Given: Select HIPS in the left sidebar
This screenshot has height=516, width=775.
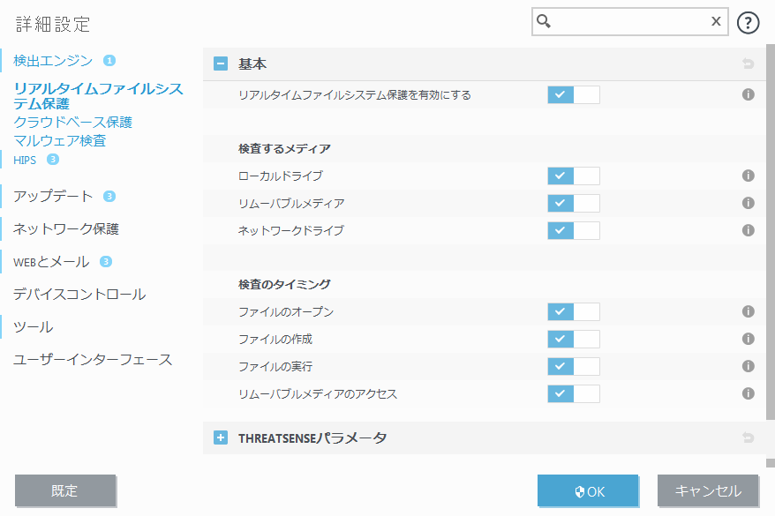Looking at the screenshot, I should [23, 160].
